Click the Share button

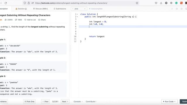click(x=42, y=20)
